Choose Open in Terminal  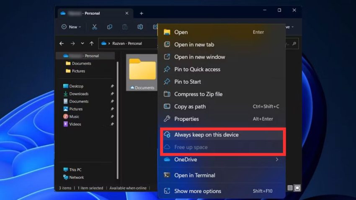tap(222, 175)
